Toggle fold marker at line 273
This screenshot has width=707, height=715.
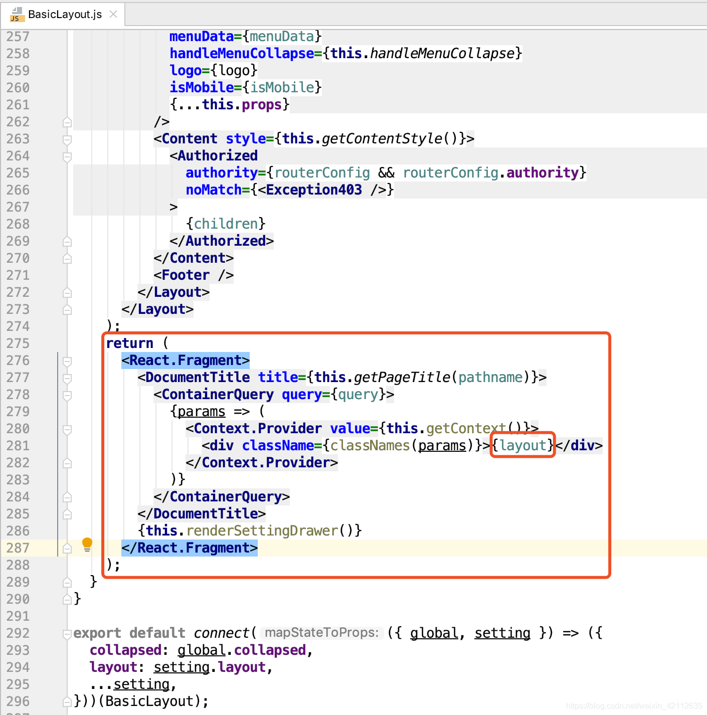point(67,309)
